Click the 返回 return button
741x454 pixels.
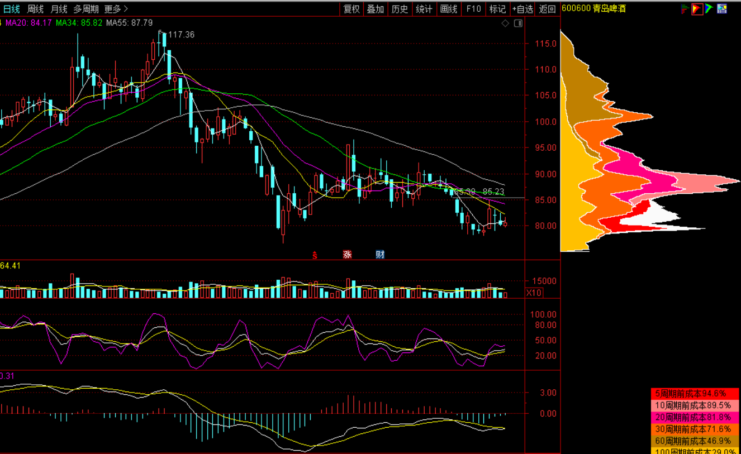pyautogui.click(x=548, y=9)
